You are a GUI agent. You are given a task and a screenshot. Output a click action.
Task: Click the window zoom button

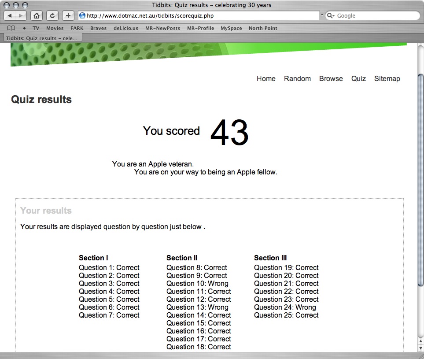coord(25,5)
